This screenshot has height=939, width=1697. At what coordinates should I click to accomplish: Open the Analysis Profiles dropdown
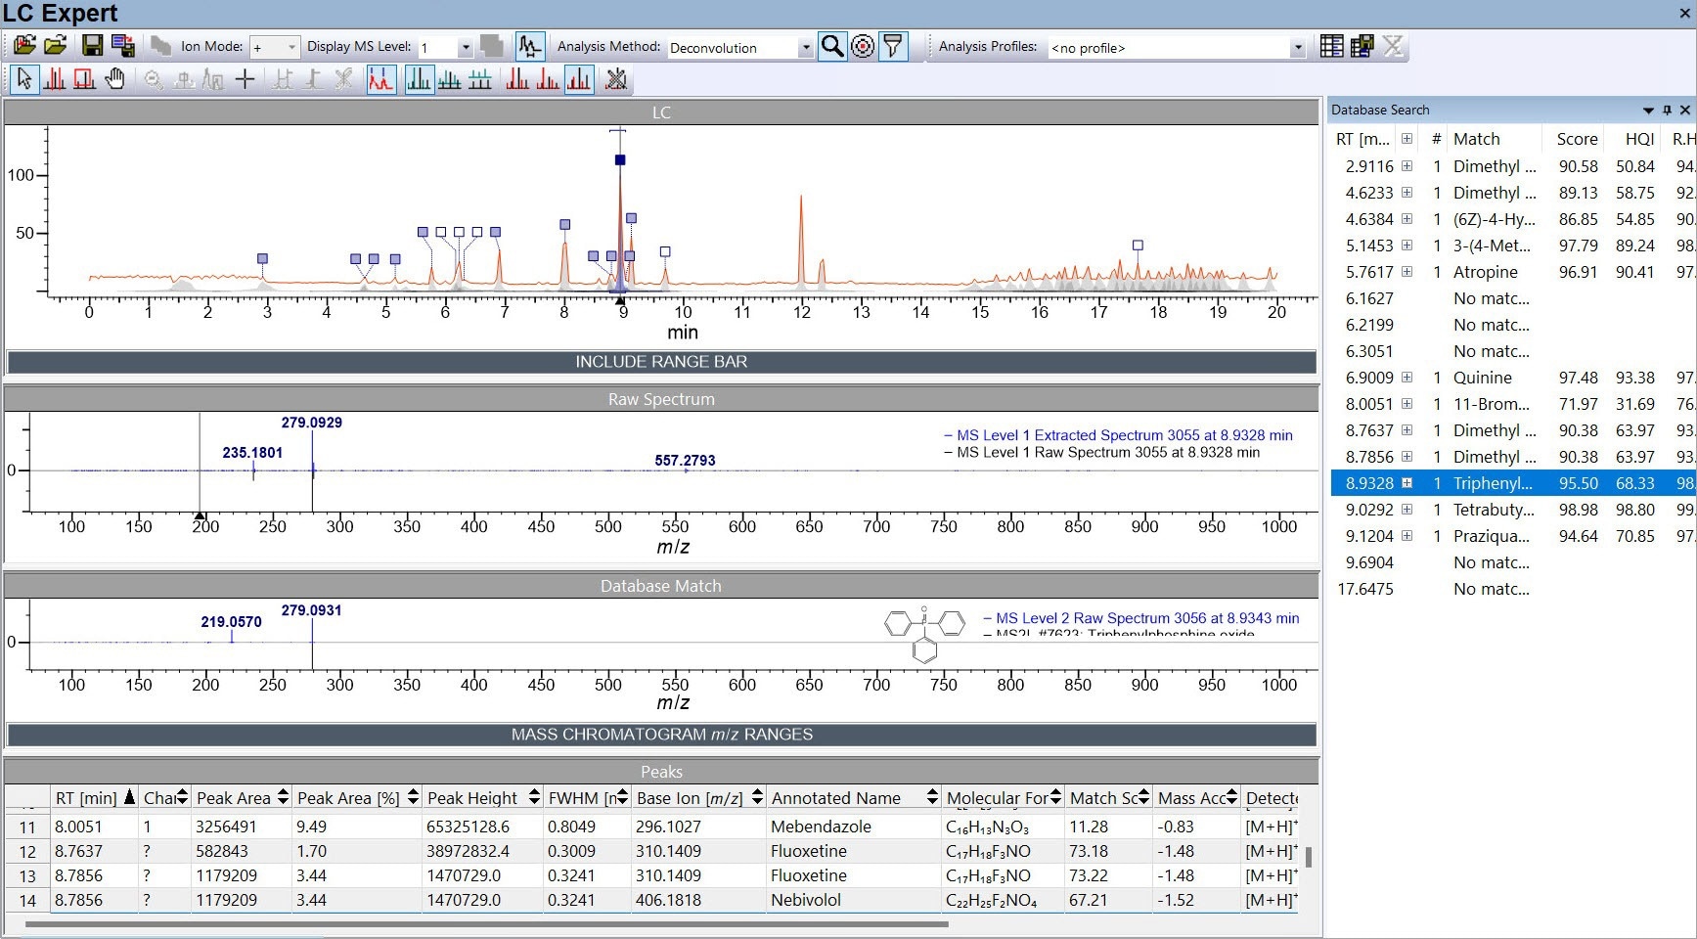pos(1298,46)
